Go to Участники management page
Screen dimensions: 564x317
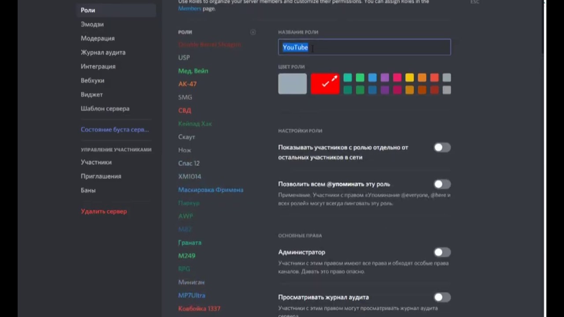[x=96, y=162]
